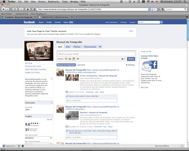Attach a link using the first Attach icon
The width and height of the screenshot is (189, 151).
point(66,59)
